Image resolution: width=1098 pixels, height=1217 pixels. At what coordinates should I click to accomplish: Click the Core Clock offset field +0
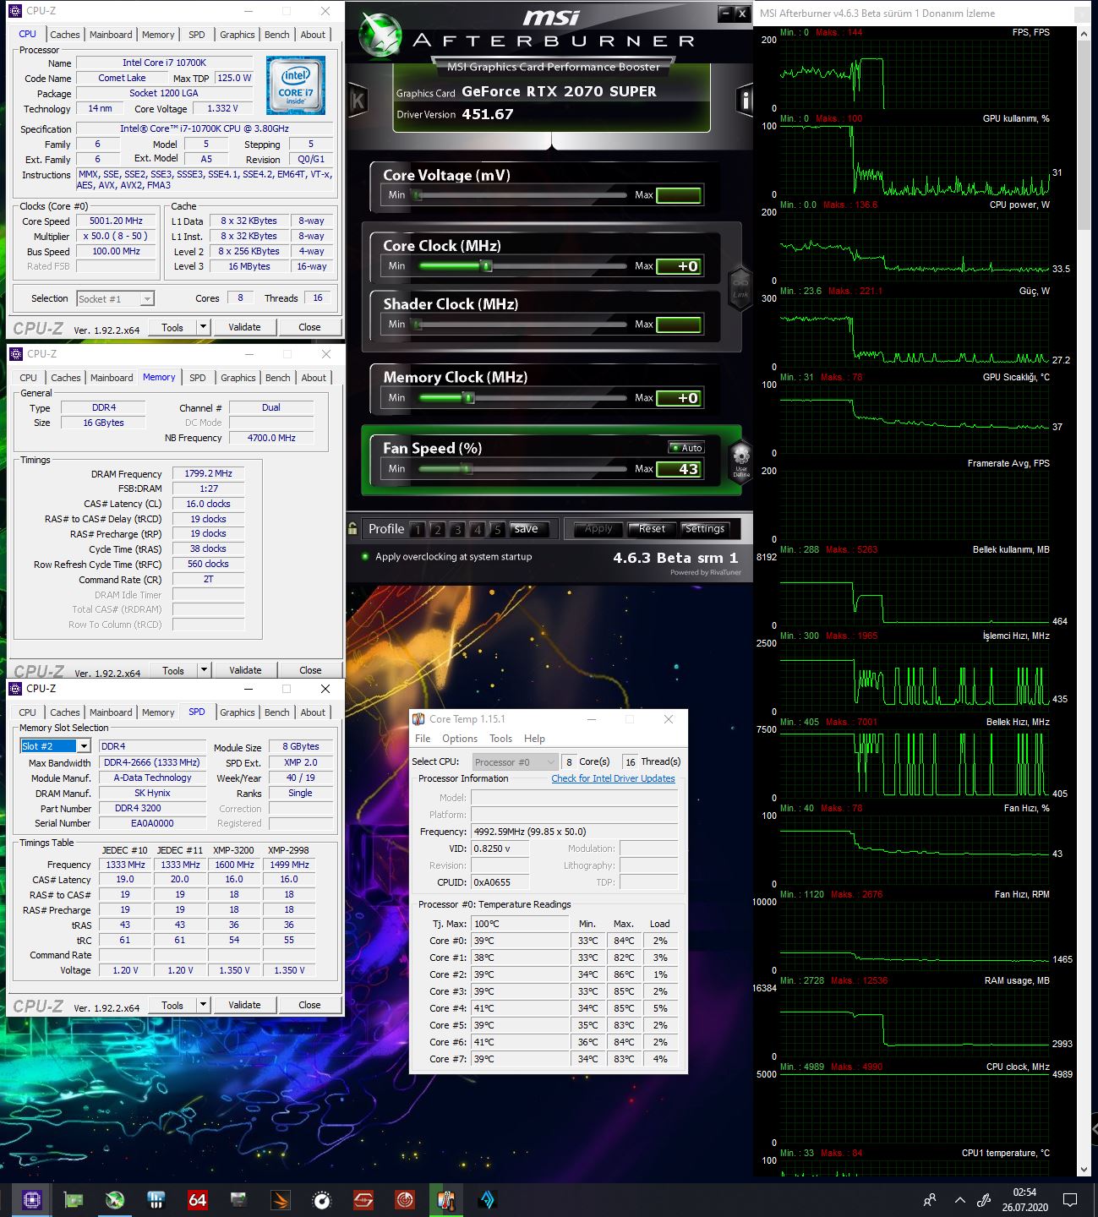[679, 266]
